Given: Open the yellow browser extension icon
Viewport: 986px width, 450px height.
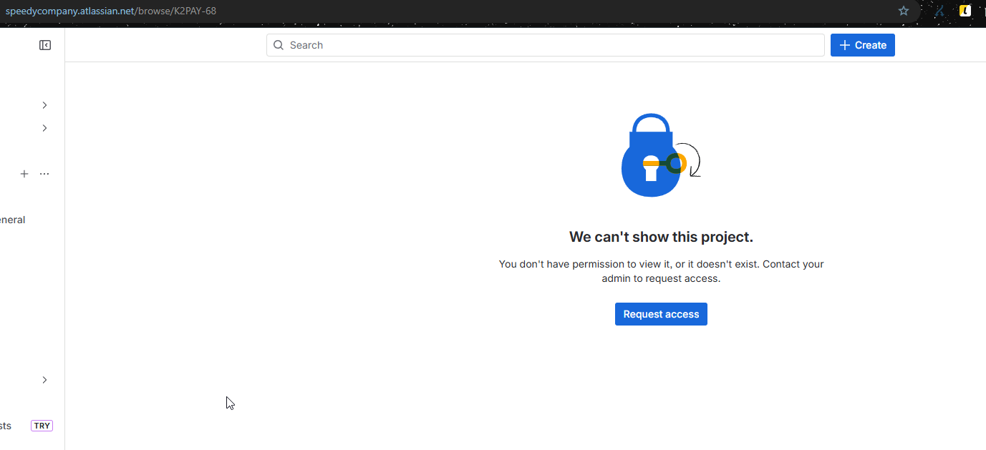Looking at the screenshot, I should coord(965,11).
